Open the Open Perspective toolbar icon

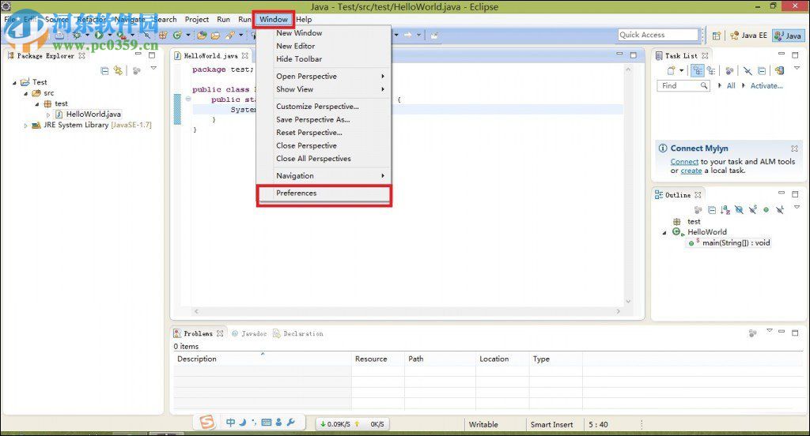(x=717, y=36)
